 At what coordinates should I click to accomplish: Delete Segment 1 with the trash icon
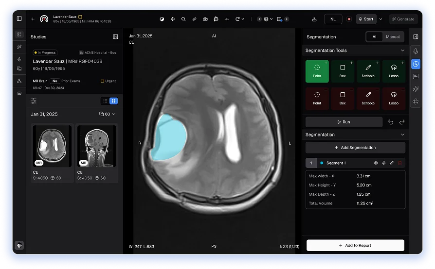point(400,163)
